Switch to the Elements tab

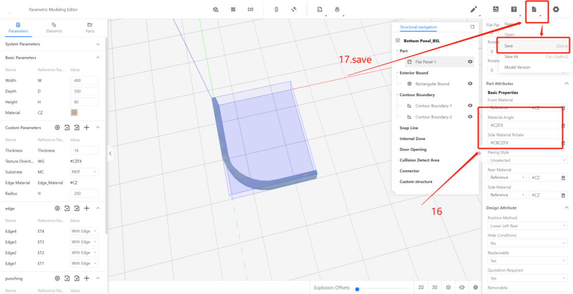[x=54, y=27]
